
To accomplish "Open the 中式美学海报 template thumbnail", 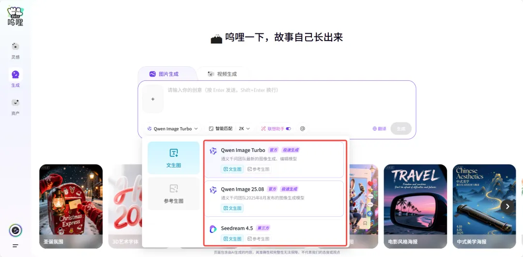I will (484, 206).
